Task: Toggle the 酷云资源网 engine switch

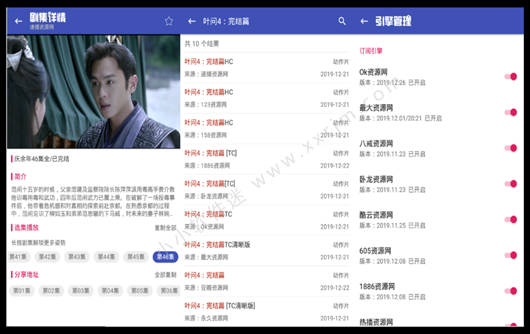Action: tap(511, 220)
